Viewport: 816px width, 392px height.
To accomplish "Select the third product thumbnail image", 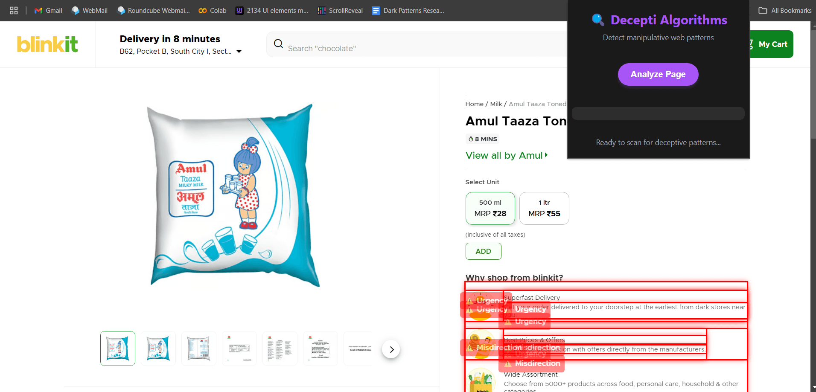I will pos(199,348).
